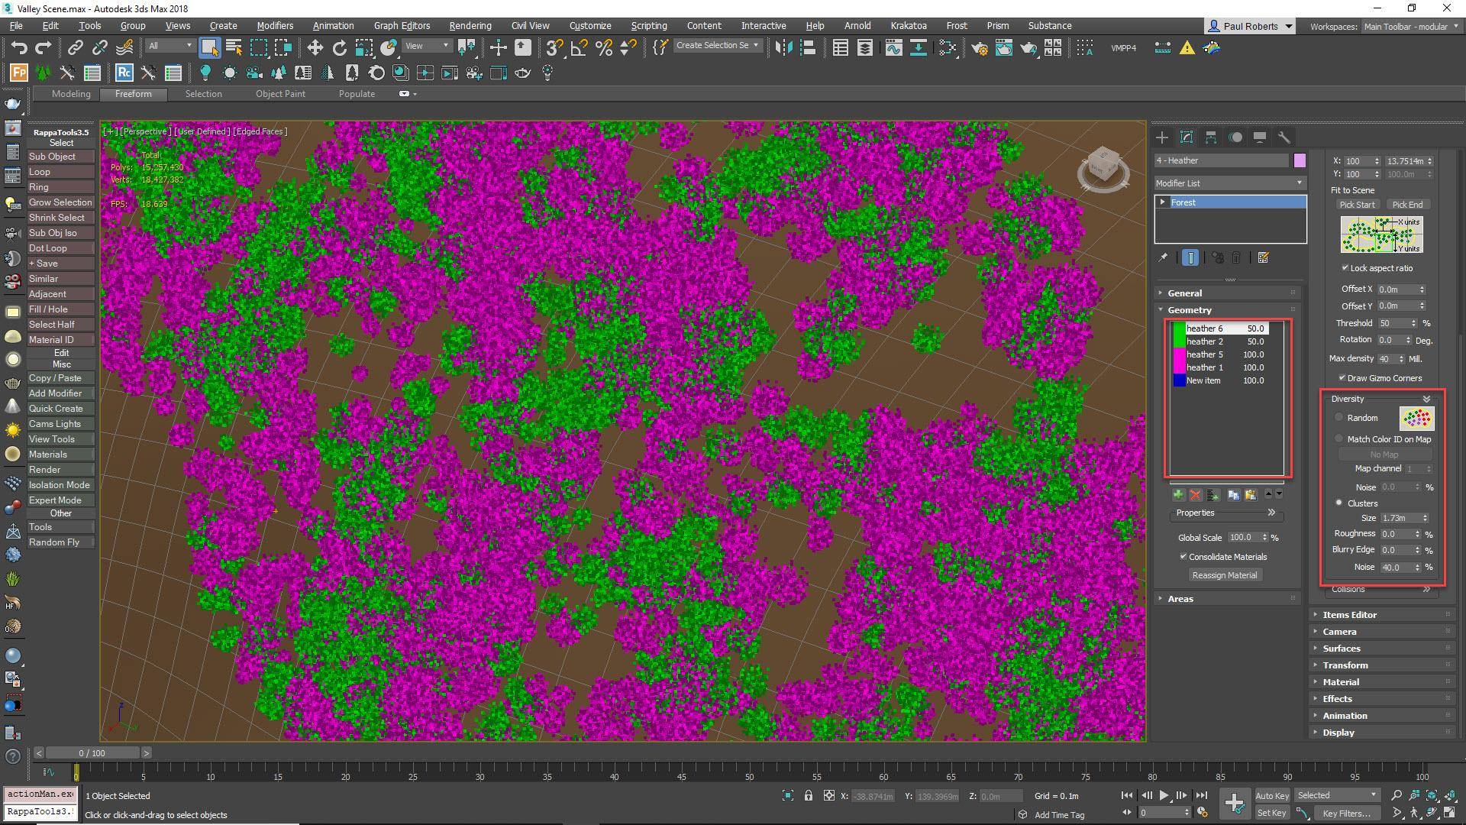
Task: Click the Pick Start button under Fit to Scene
Action: [x=1357, y=204]
